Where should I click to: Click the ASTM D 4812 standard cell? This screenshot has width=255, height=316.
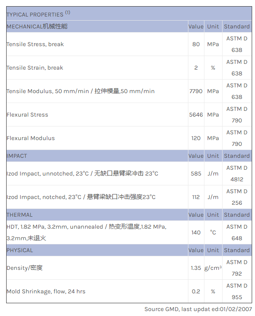tap(237, 173)
